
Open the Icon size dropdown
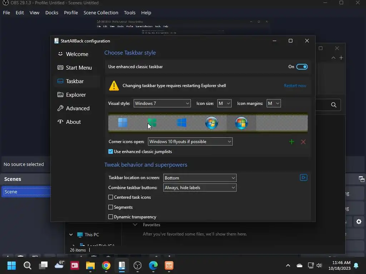224,103
